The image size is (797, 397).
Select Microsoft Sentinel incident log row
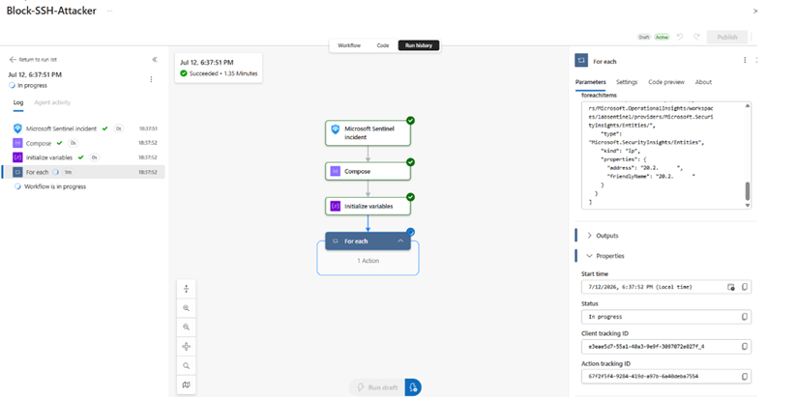[x=84, y=128]
